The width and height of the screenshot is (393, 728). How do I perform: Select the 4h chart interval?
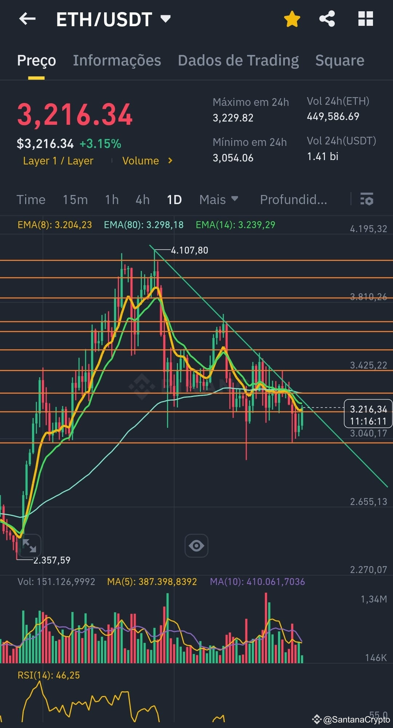[x=142, y=200]
